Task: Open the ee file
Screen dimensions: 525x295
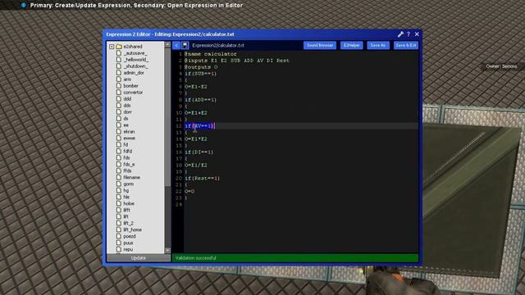Action: click(x=126, y=125)
